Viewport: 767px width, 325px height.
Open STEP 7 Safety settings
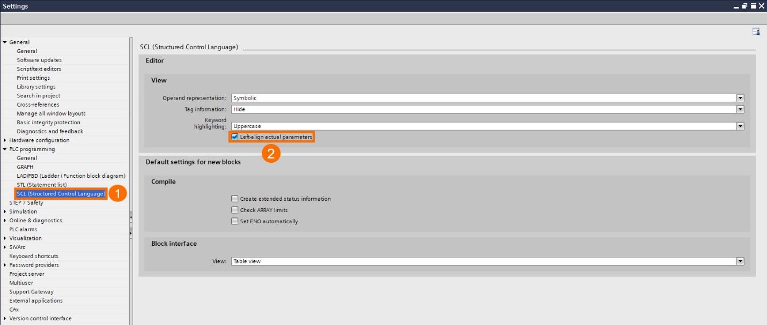(x=26, y=203)
